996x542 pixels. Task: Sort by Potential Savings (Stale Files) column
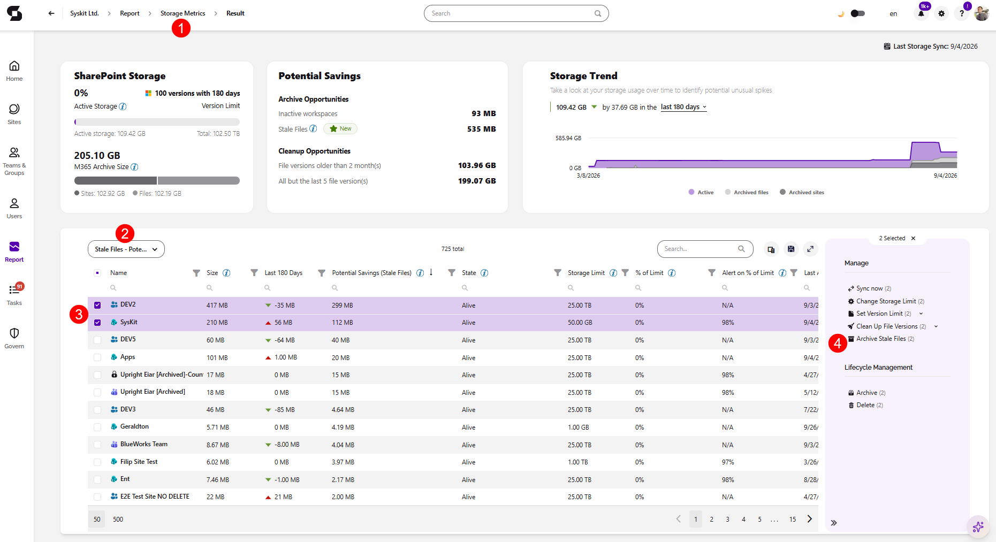click(371, 273)
